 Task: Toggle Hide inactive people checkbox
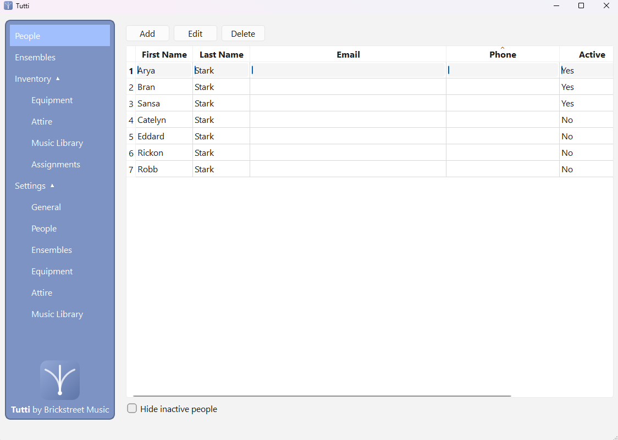tap(132, 408)
